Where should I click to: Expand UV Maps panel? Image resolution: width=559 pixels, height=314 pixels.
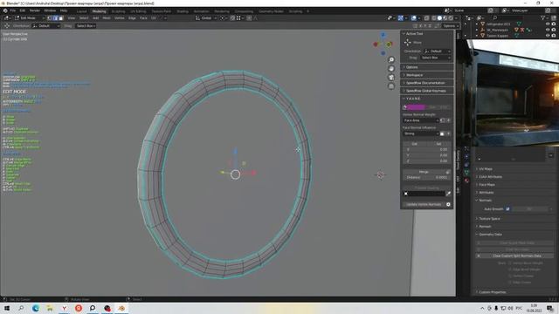514,169
